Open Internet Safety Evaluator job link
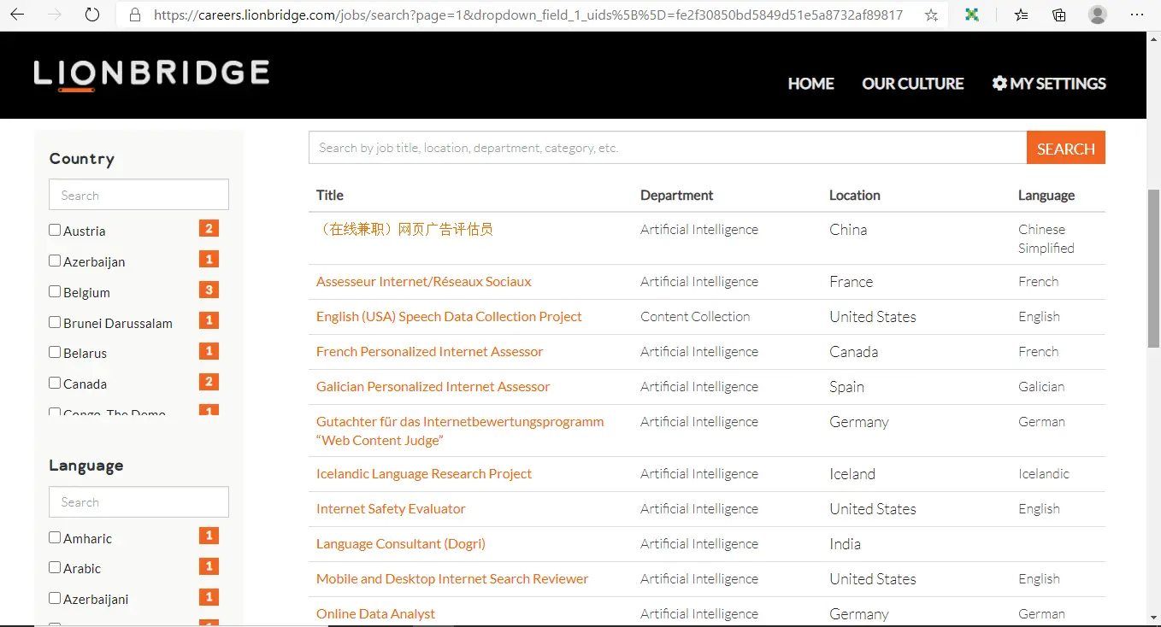This screenshot has width=1161, height=627. tap(391, 508)
